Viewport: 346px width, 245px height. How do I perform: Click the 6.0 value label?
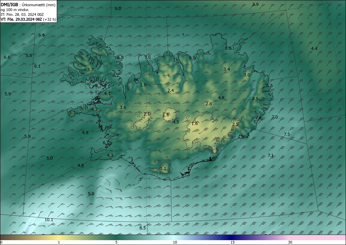228,48
